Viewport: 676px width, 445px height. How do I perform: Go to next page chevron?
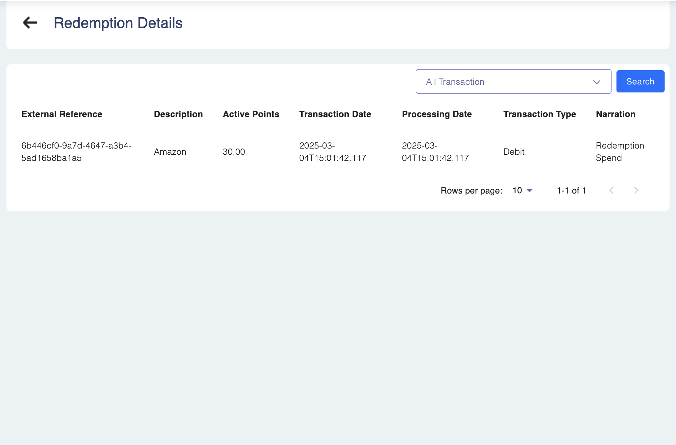point(636,190)
